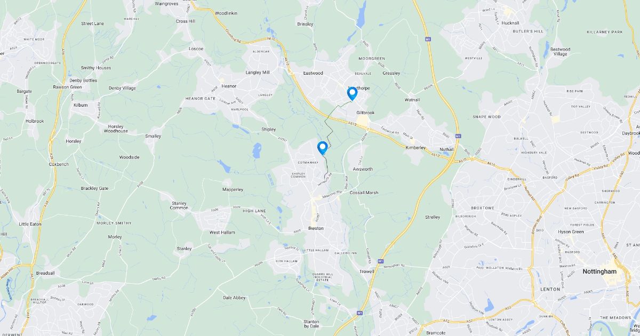Click the Cossall Marsh label
640x336 pixels.
[364, 193]
